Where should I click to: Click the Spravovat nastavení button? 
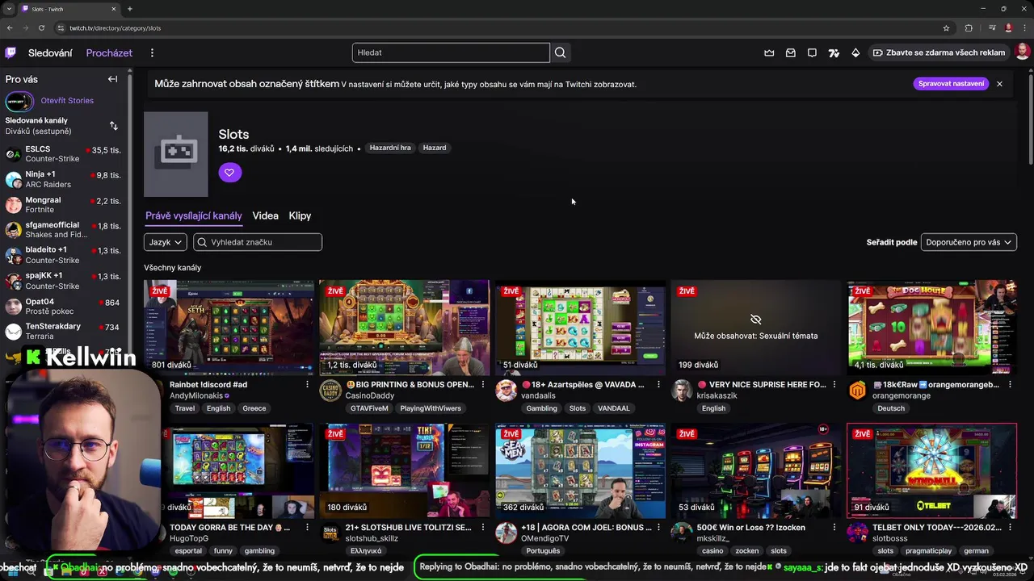pyautogui.click(x=952, y=84)
